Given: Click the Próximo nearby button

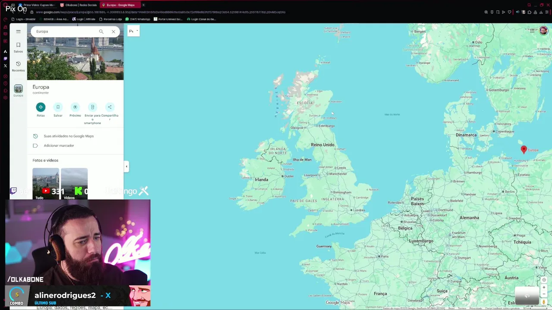Looking at the screenshot, I should pyautogui.click(x=75, y=107).
